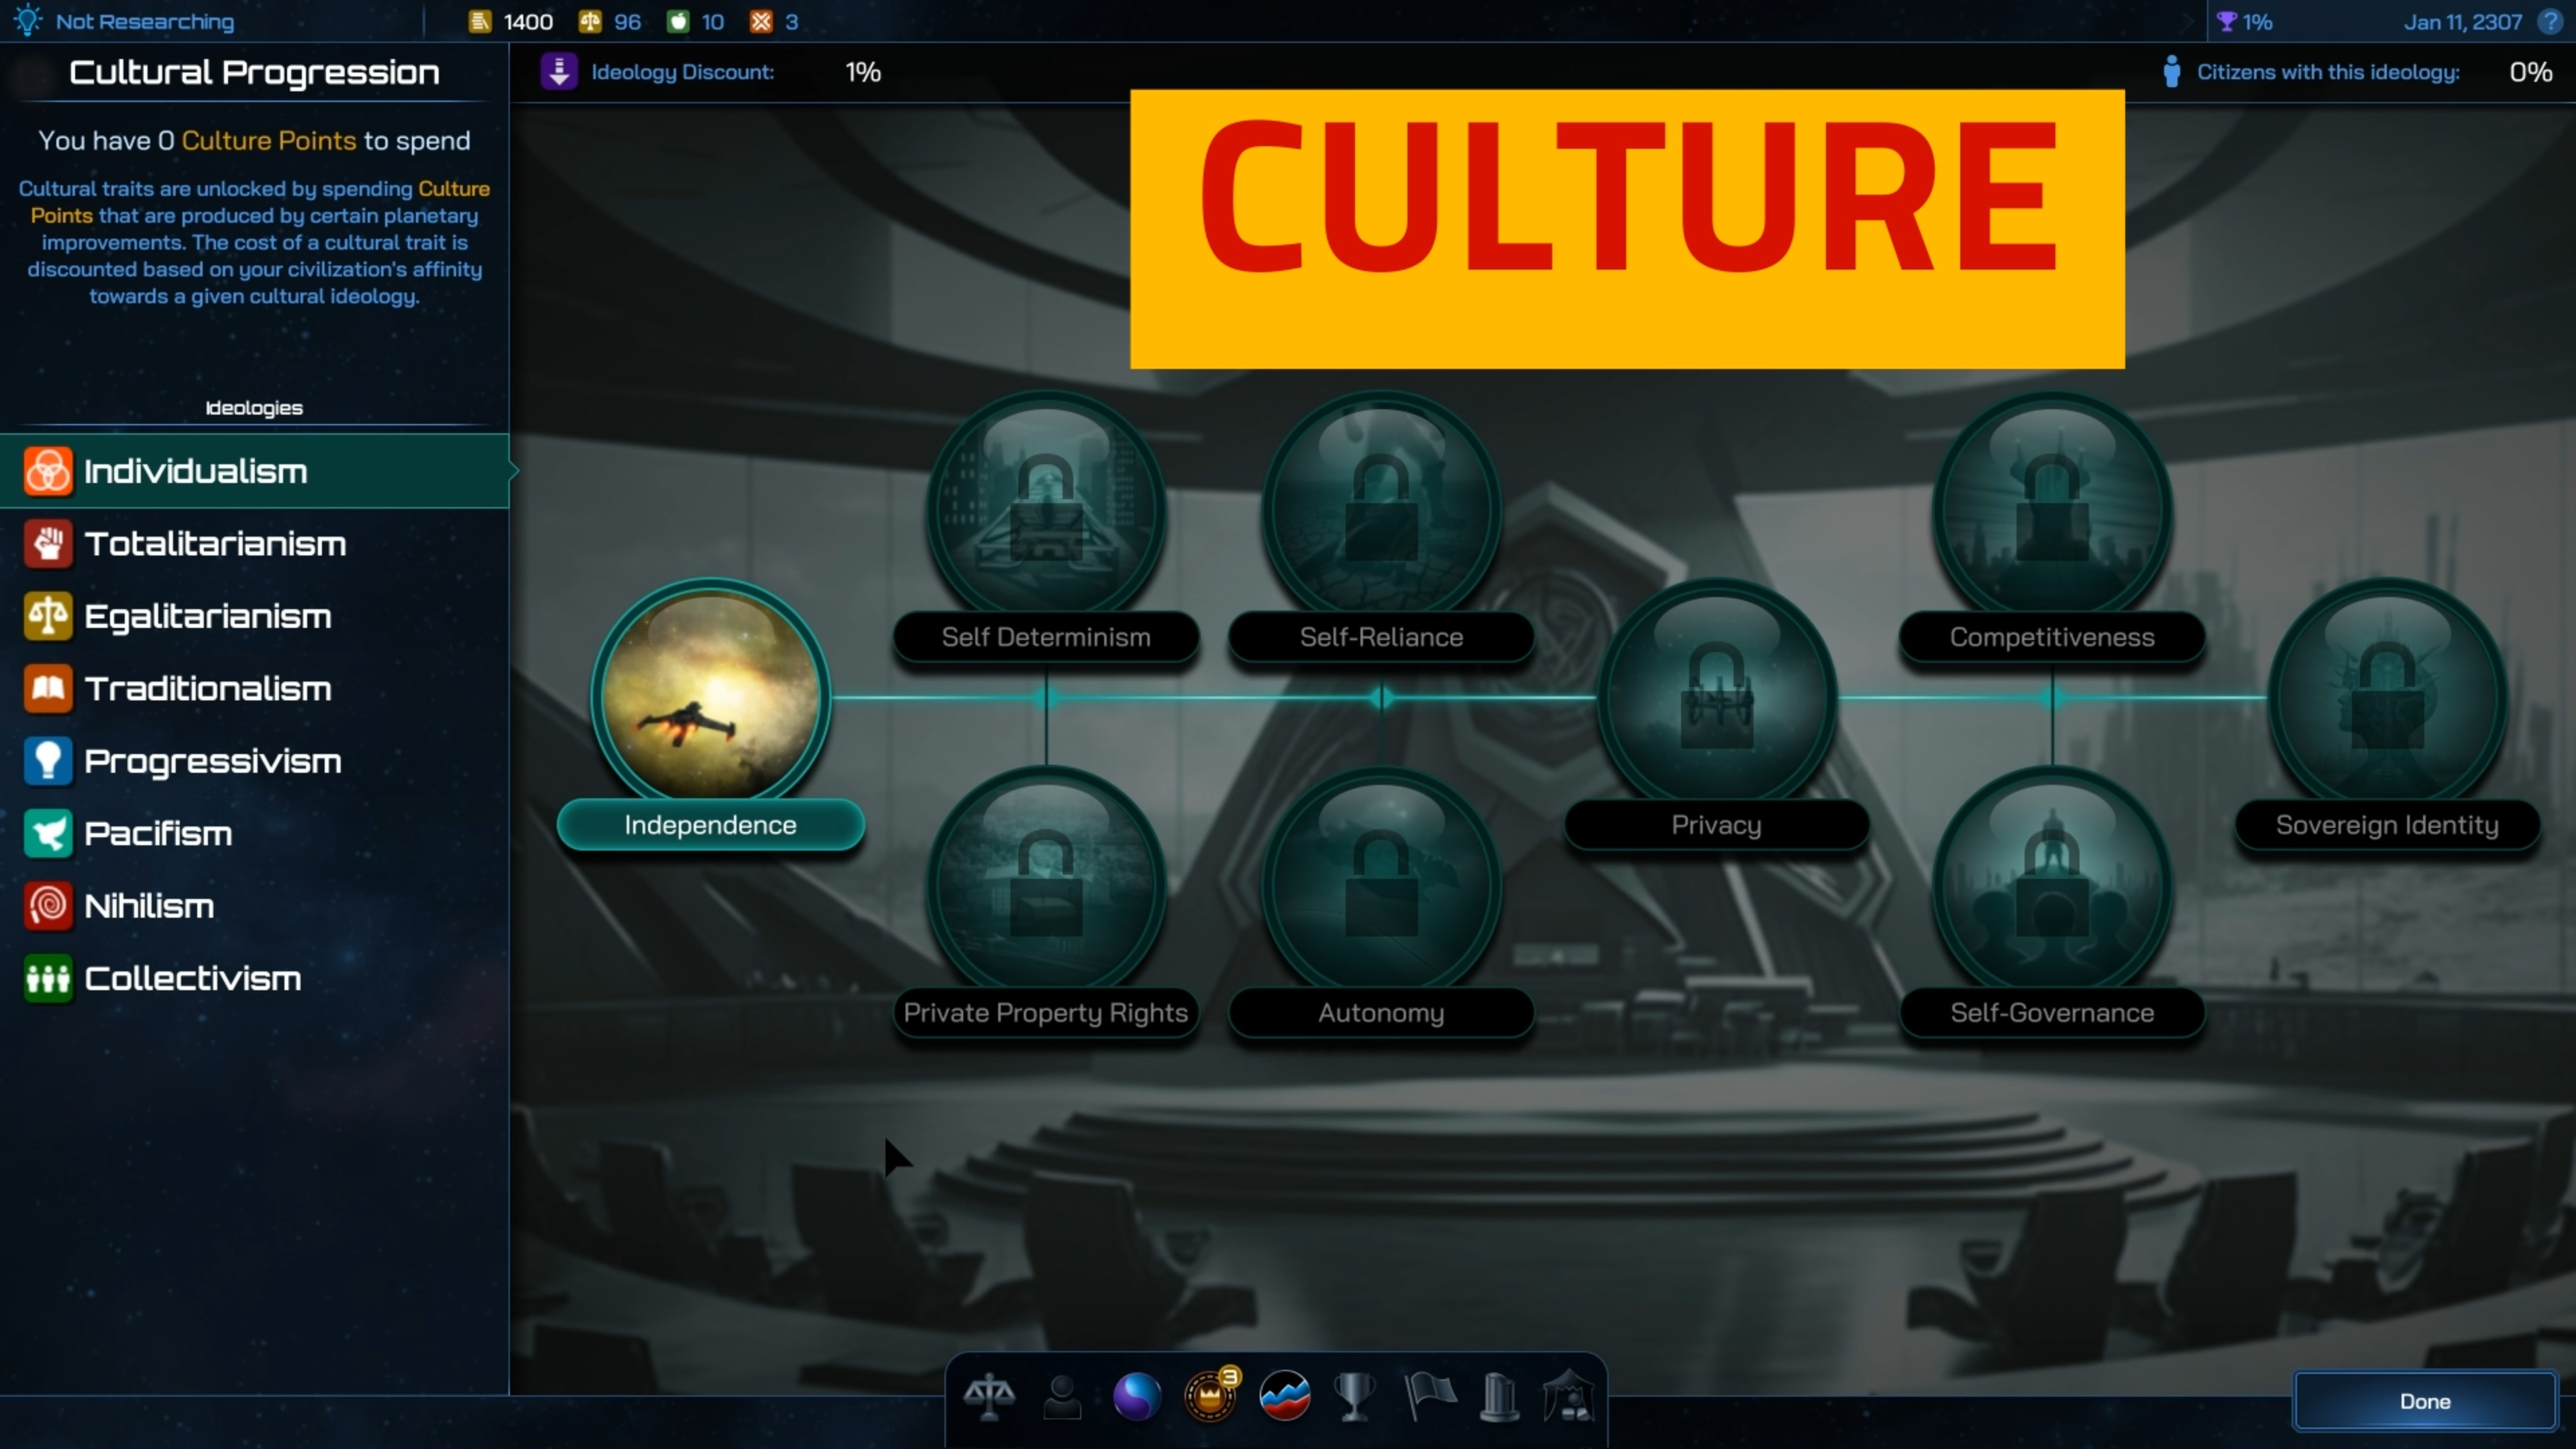Open the person silhouette icon in bottom toolbar
The width and height of the screenshot is (2576, 1449).
[x=1062, y=1396]
